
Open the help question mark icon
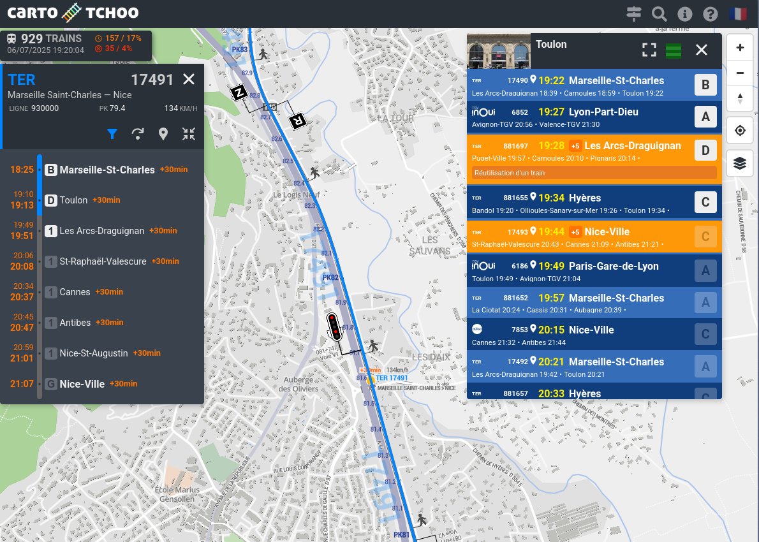click(x=710, y=14)
